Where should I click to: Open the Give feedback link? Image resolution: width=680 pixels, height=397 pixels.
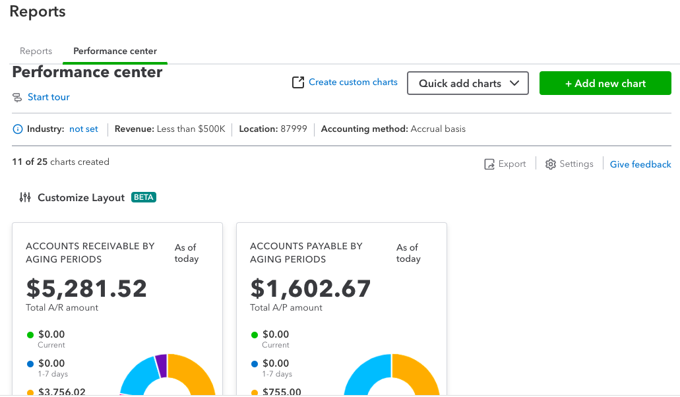(x=640, y=164)
